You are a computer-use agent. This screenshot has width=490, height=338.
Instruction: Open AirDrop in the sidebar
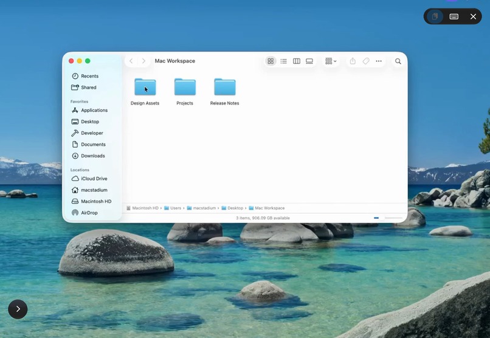(92, 213)
